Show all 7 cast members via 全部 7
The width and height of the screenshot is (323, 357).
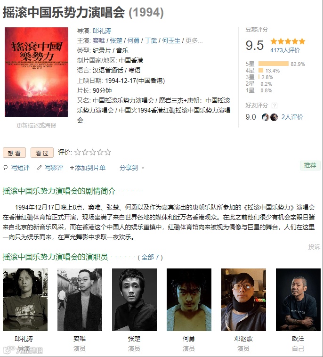150,257
